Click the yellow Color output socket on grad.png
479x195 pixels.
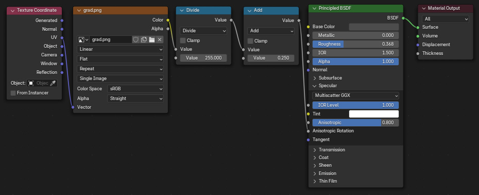click(168, 20)
